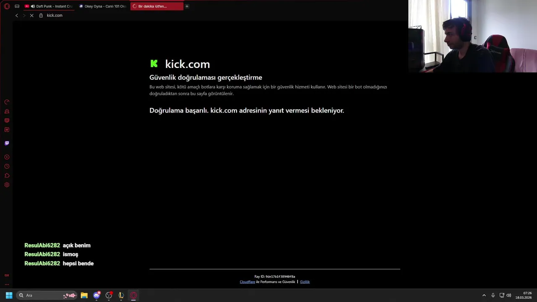537x302 pixels.
Task: Open the M panel icon in sidebar
Action: coord(7,130)
